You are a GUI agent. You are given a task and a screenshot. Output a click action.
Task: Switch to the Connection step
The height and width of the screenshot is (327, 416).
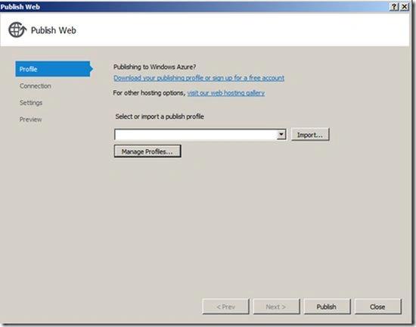[x=36, y=86]
